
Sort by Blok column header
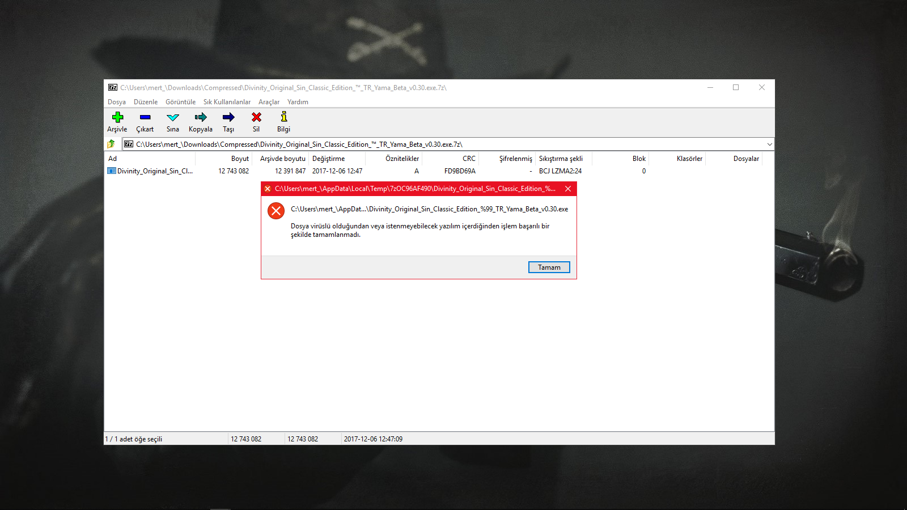click(620, 159)
